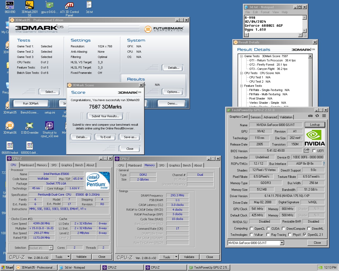
Task: Click the Start button on taskbar
Action: [x=7, y=268]
